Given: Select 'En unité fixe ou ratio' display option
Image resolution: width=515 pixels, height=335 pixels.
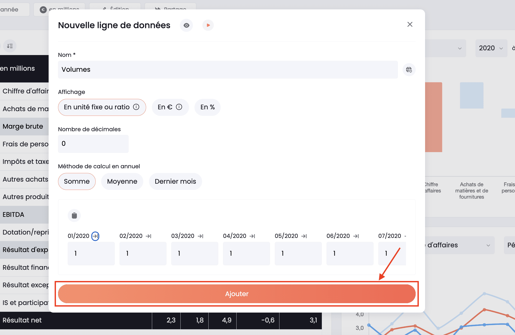Looking at the screenshot, I should pyautogui.click(x=102, y=107).
